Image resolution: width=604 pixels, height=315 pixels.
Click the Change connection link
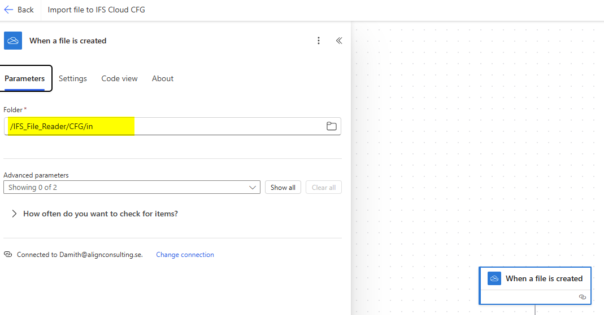pos(185,255)
